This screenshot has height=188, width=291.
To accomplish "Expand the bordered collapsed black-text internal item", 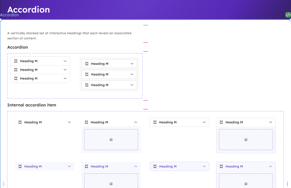I will pos(204,122).
